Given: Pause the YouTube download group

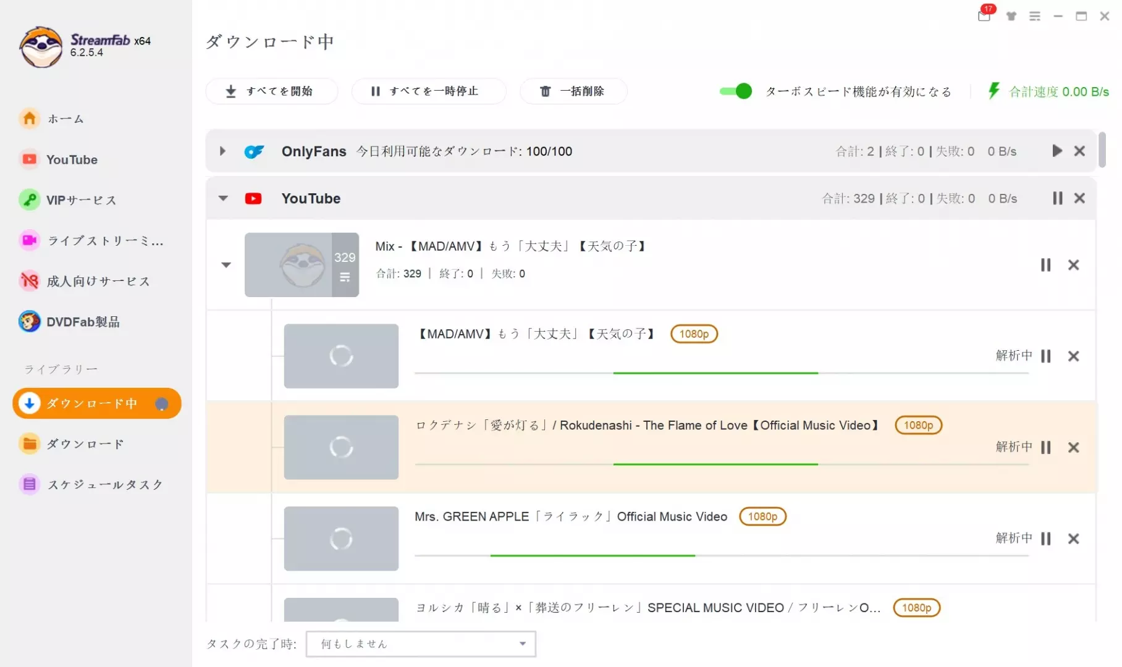Looking at the screenshot, I should tap(1057, 198).
